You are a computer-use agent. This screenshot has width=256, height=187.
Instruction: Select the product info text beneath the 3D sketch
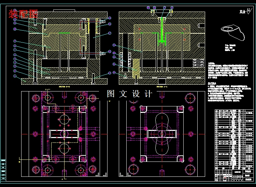click(230, 48)
